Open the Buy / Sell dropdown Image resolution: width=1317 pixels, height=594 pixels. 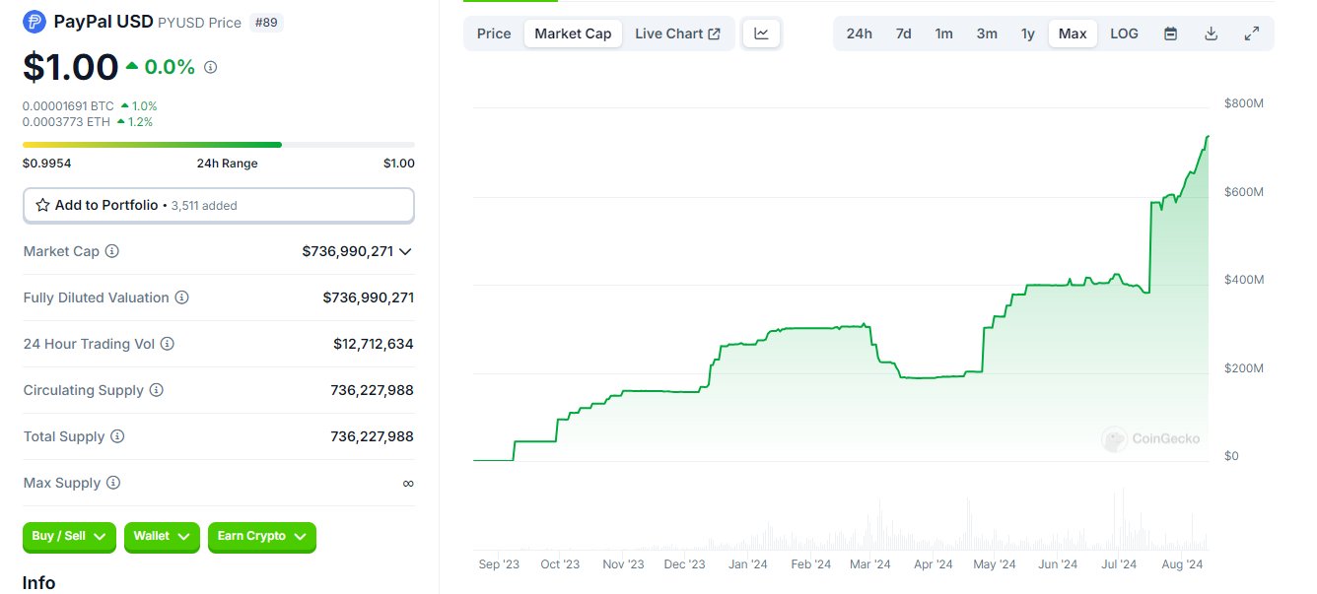69,536
